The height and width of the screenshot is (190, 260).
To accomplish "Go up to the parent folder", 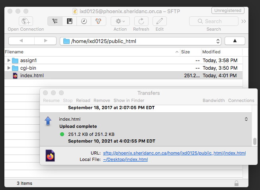I will [234, 41].
